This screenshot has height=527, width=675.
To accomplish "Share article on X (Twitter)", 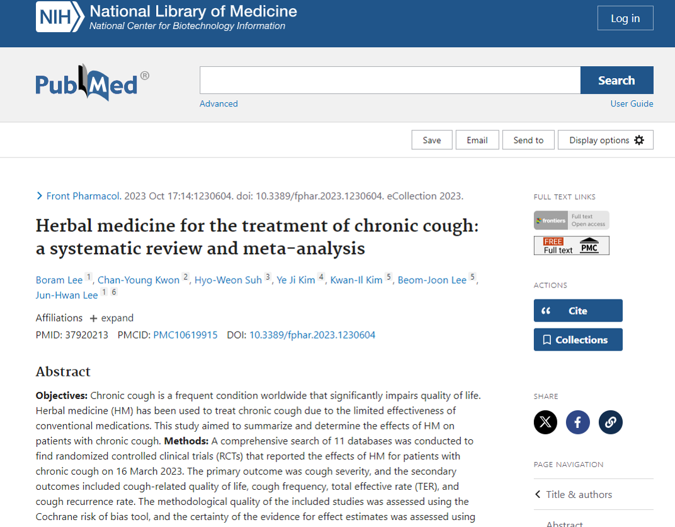I will pyautogui.click(x=545, y=422).
